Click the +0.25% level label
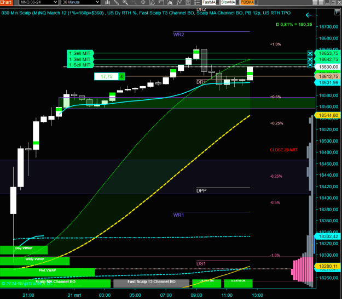Viewport: 342px width, 299px height. [276, 123]
